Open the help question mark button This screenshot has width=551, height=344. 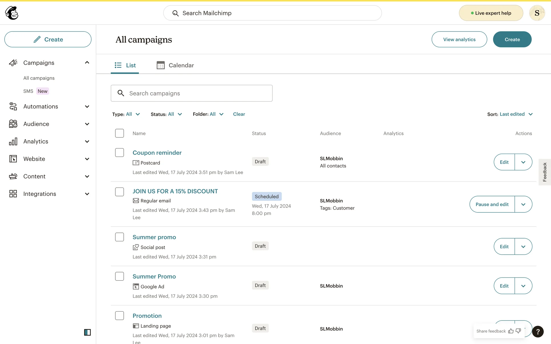(538, 332)
